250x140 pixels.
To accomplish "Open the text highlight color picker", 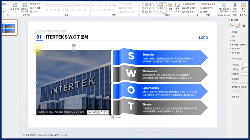I will 80,10.
